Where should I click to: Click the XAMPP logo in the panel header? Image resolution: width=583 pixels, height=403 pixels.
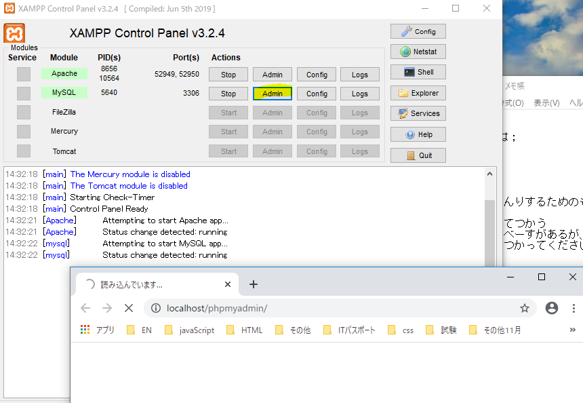pos(14,33)
